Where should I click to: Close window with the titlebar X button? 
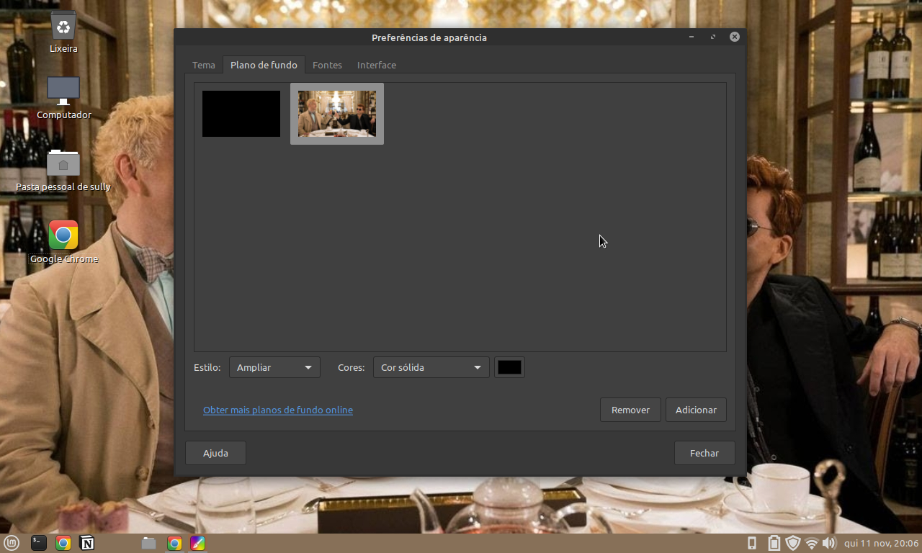click(x=735, y=37)
